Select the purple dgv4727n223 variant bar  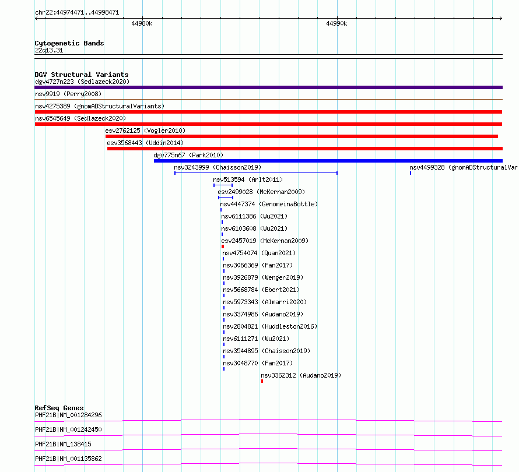tap(268, 87)
